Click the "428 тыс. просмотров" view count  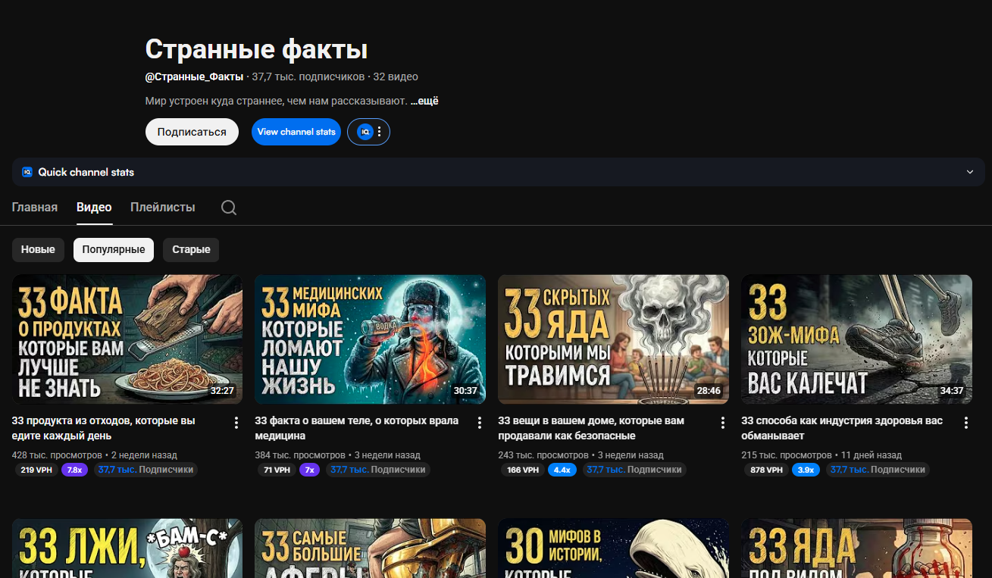[x=57, y=455]
